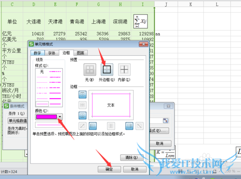Toggle the inside horizontal border button
This screenshot has height=179, width=241.
[x=82, y=105]
